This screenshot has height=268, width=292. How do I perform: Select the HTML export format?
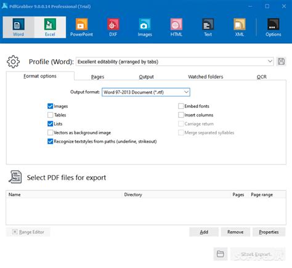click(176, 27)
